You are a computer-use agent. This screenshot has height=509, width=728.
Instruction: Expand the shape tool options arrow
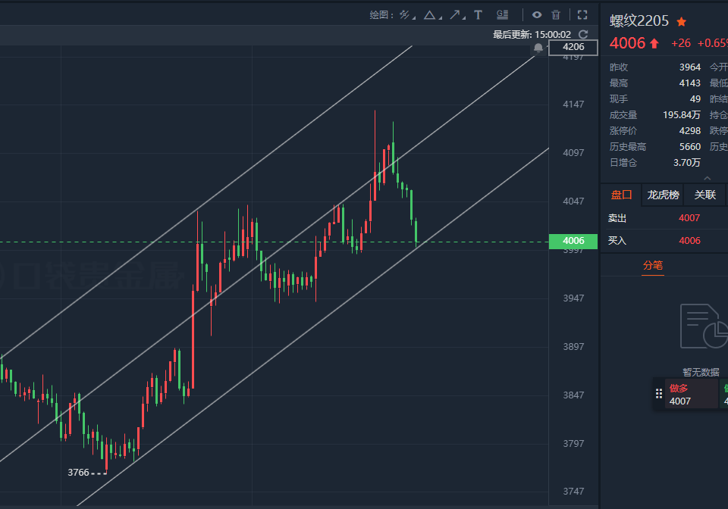(x=440, y=18)
